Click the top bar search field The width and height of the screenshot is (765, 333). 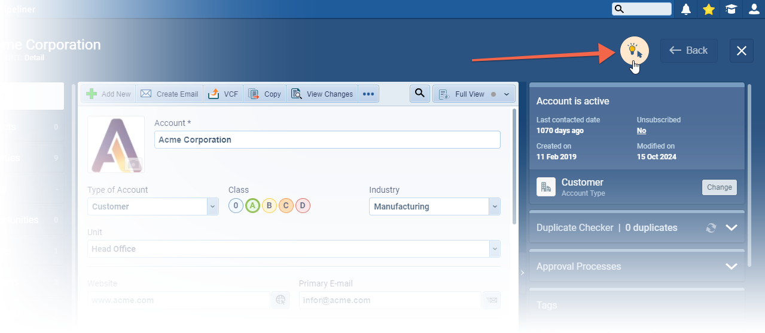tap(642, 9)
